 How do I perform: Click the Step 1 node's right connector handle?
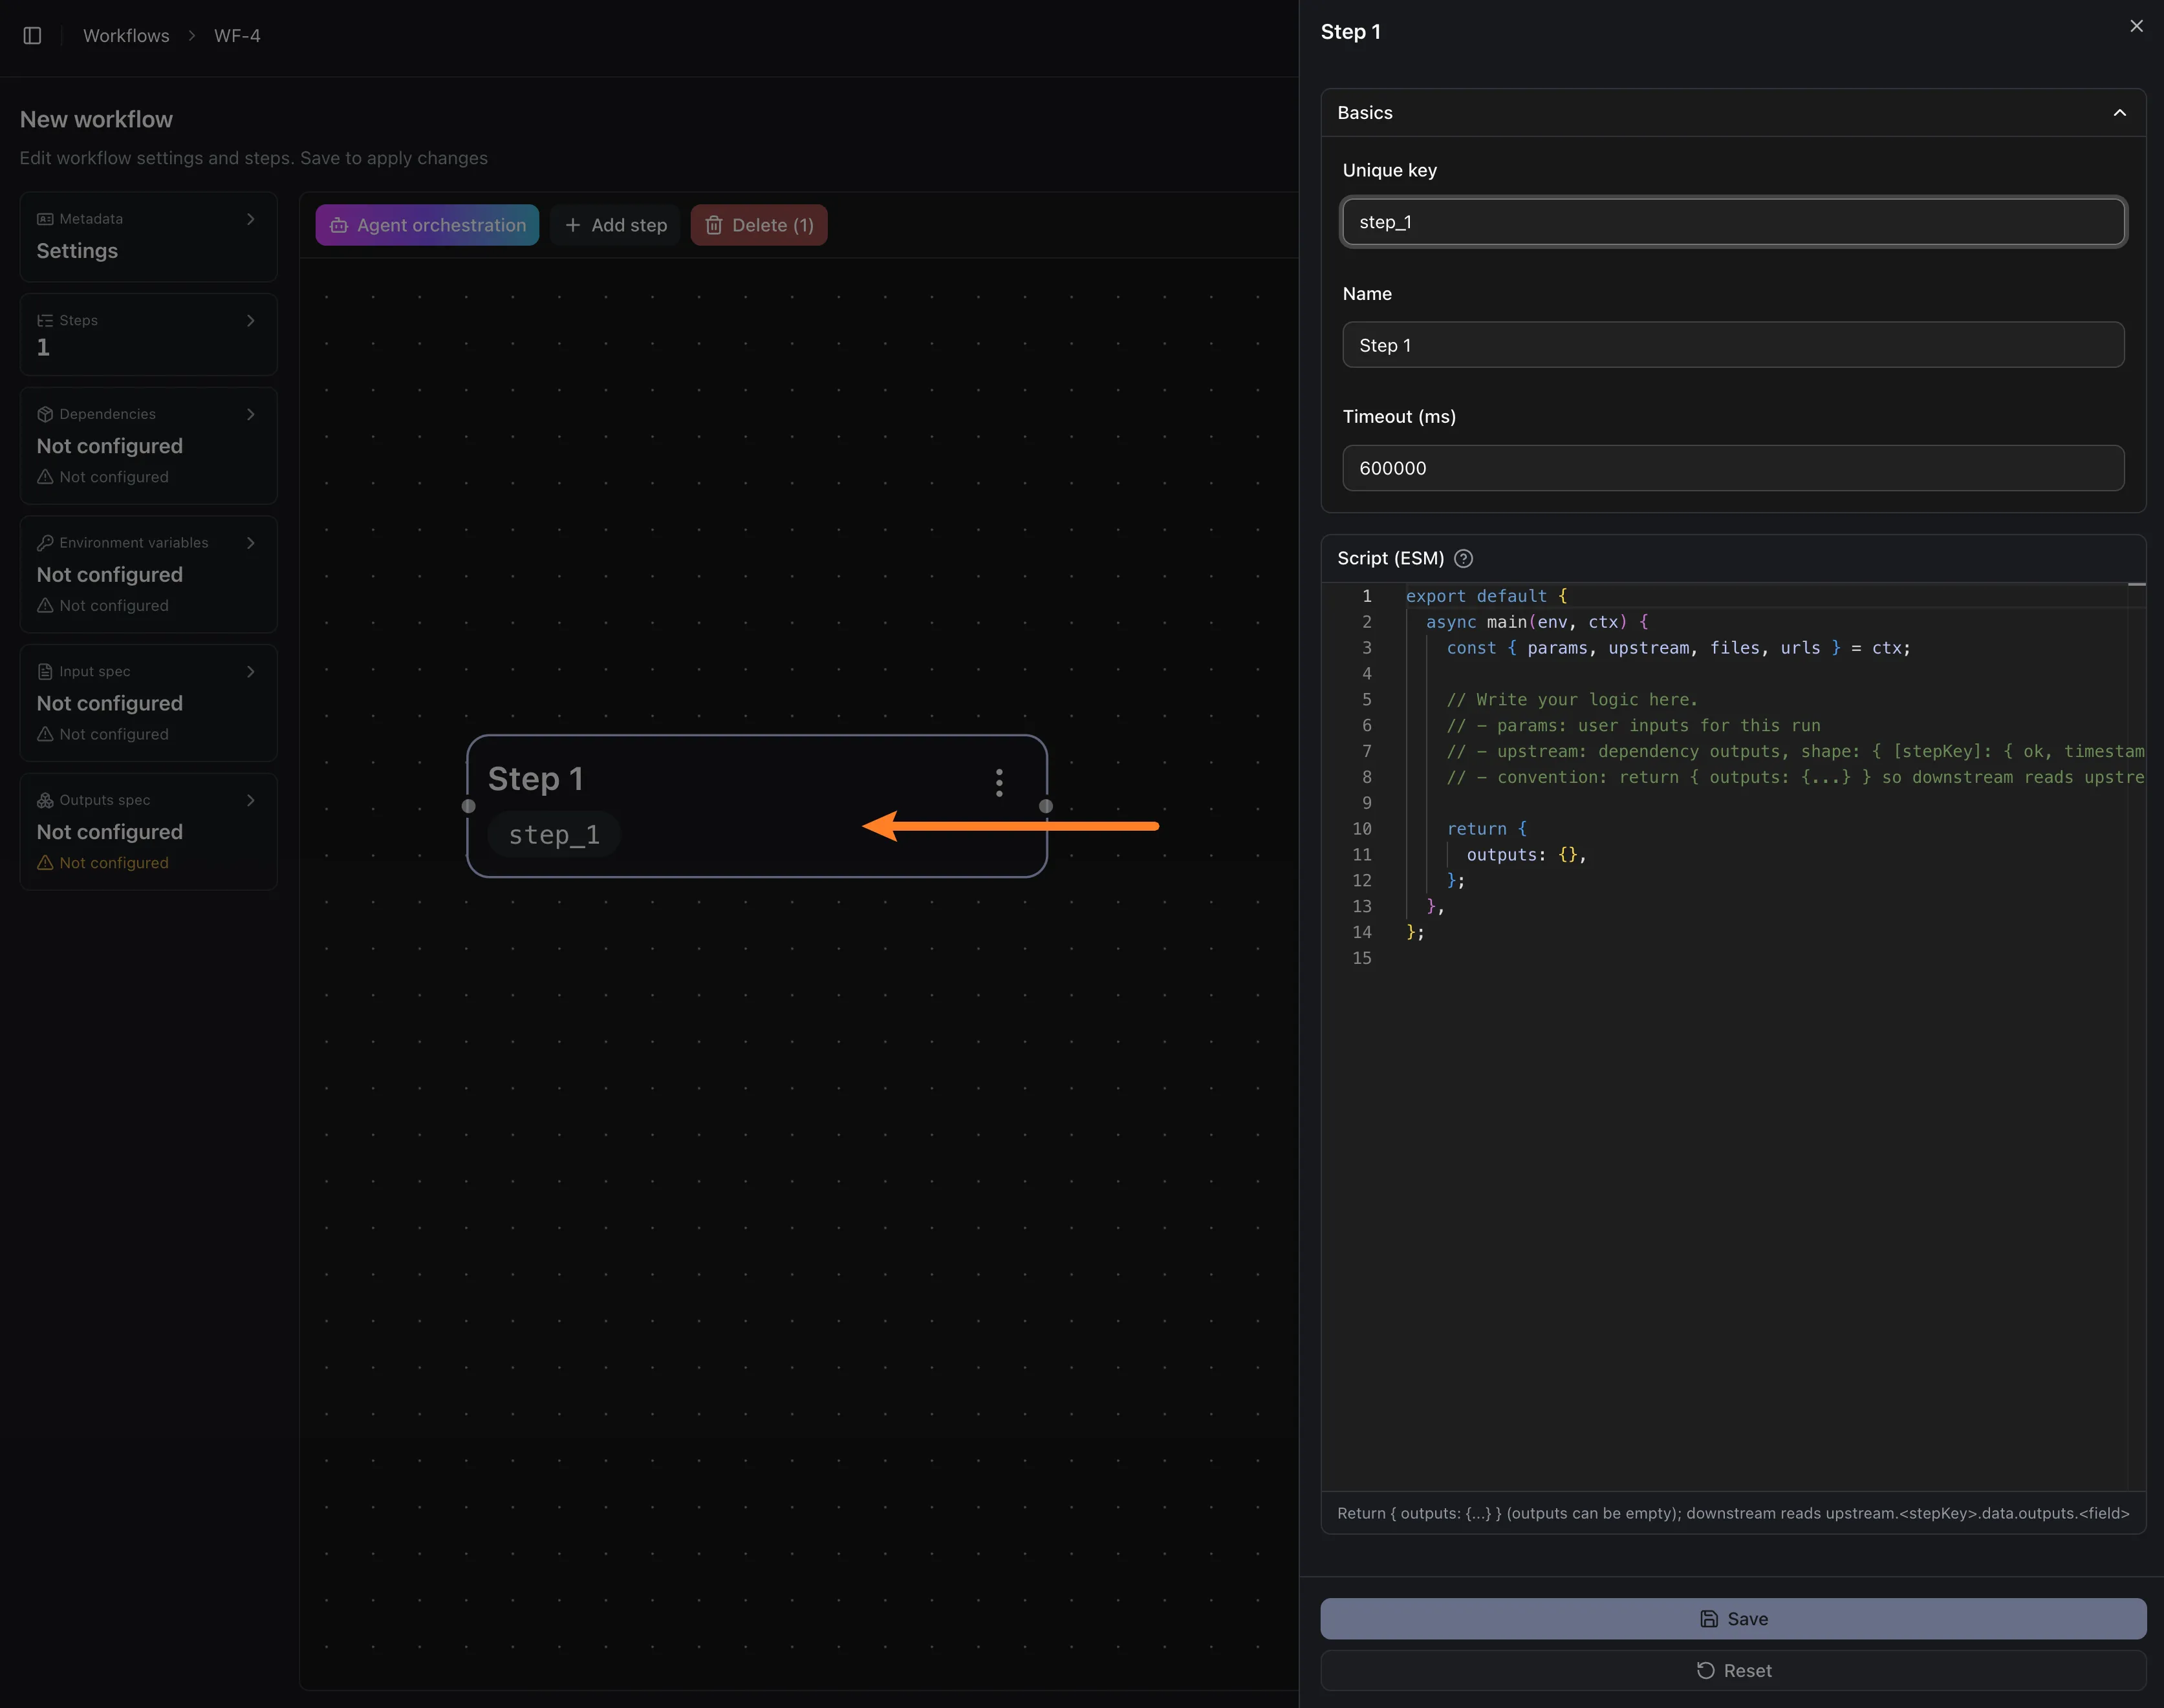click(1046, 806)
